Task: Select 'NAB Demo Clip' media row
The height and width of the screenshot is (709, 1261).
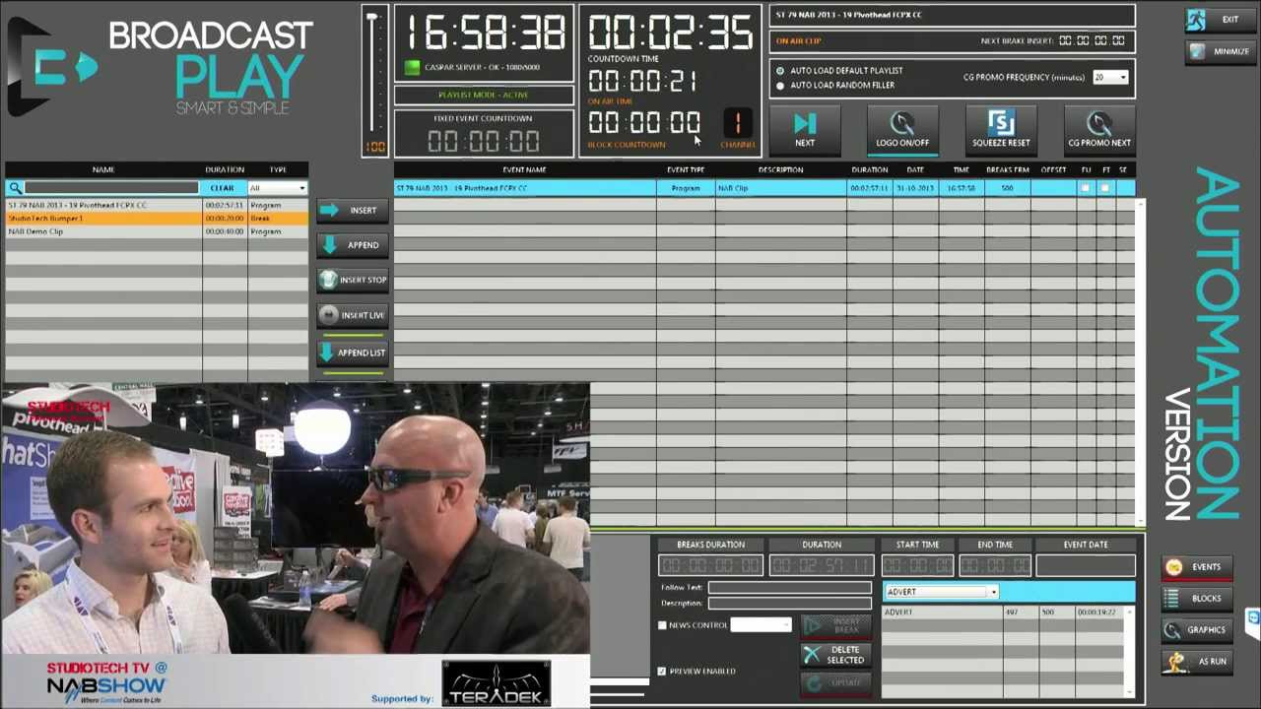Action: click(x=157, y=231)
